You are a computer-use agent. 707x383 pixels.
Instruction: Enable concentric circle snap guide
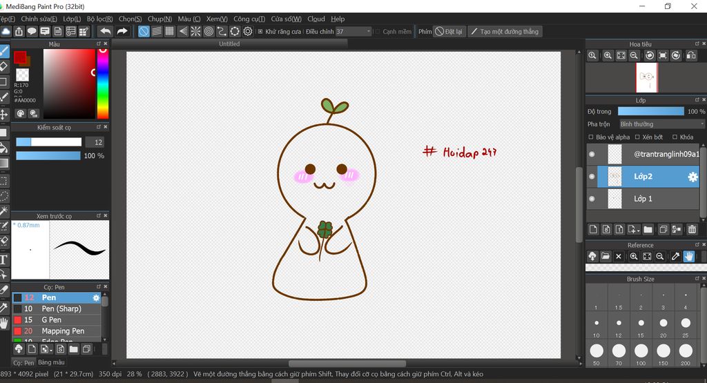[x=209, y=32]
